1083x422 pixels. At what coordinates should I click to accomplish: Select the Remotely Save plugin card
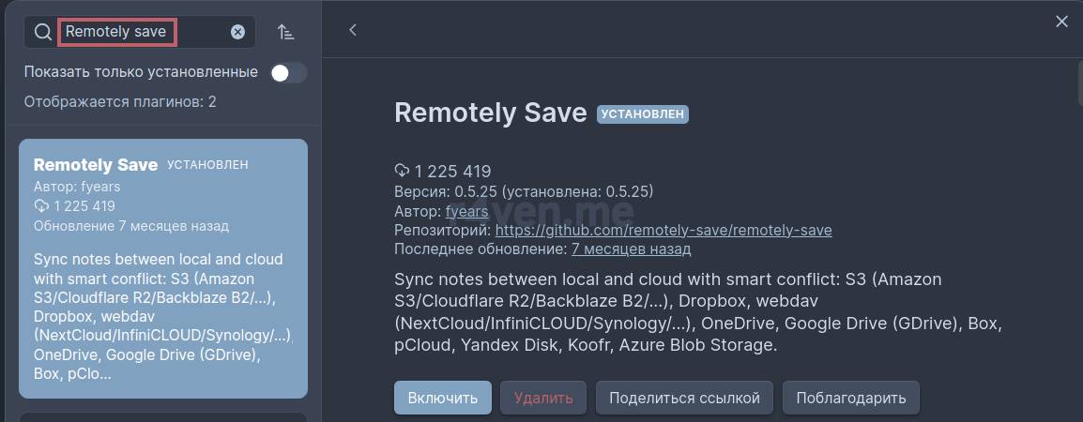pyautogui.click(x=162, y=268)
